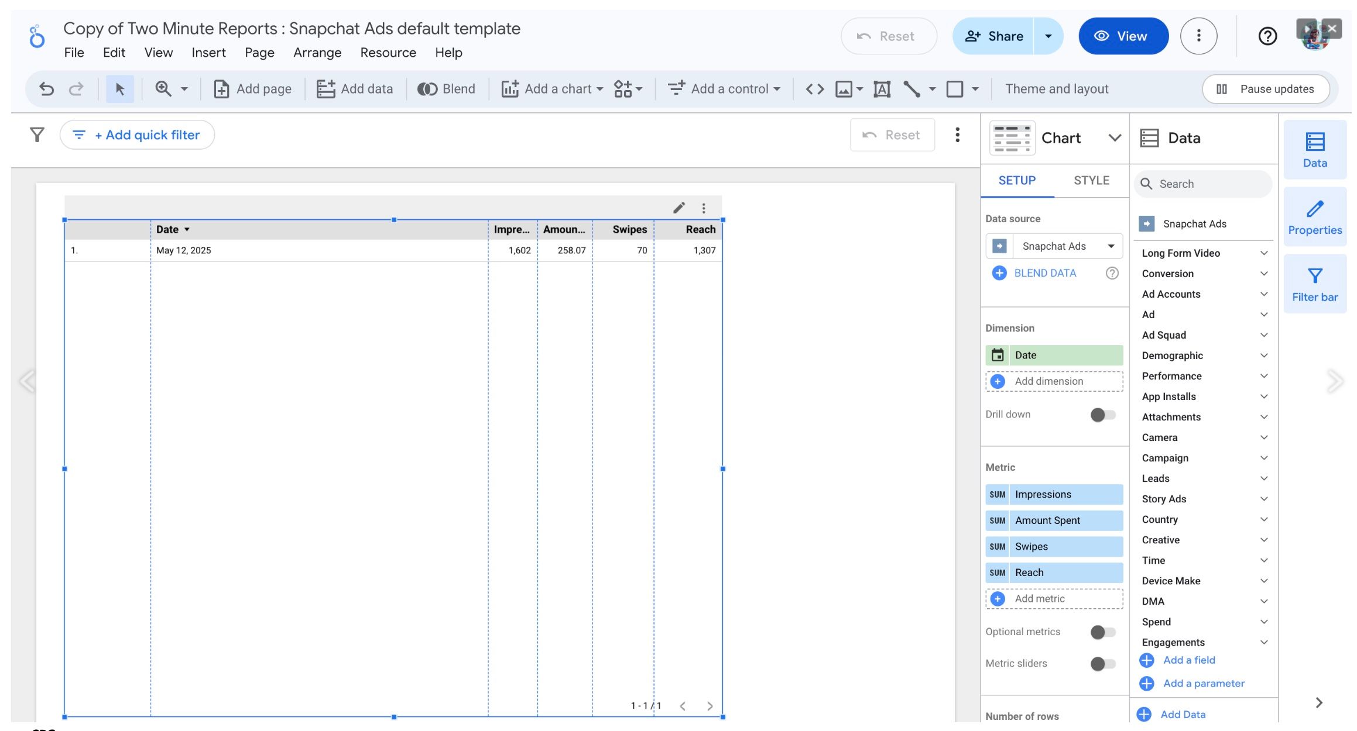This screenshot has width=1357, height=731.
Task: Click the help question mark icon
Action: [x=1267, y=36]
